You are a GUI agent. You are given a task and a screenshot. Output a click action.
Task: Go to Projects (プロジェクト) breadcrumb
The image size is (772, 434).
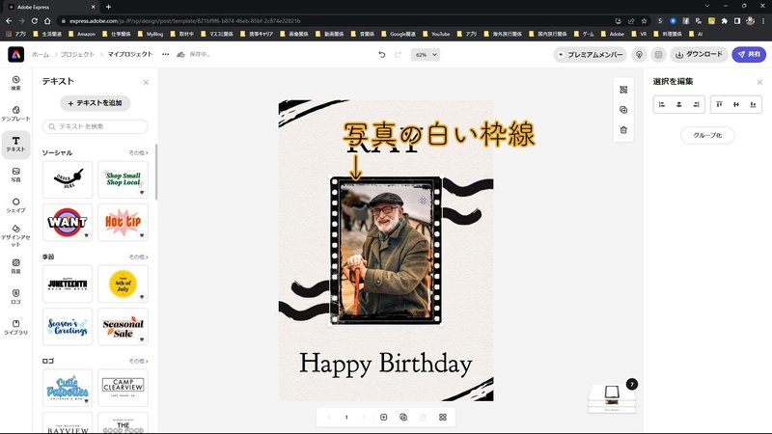coord(77,54)
